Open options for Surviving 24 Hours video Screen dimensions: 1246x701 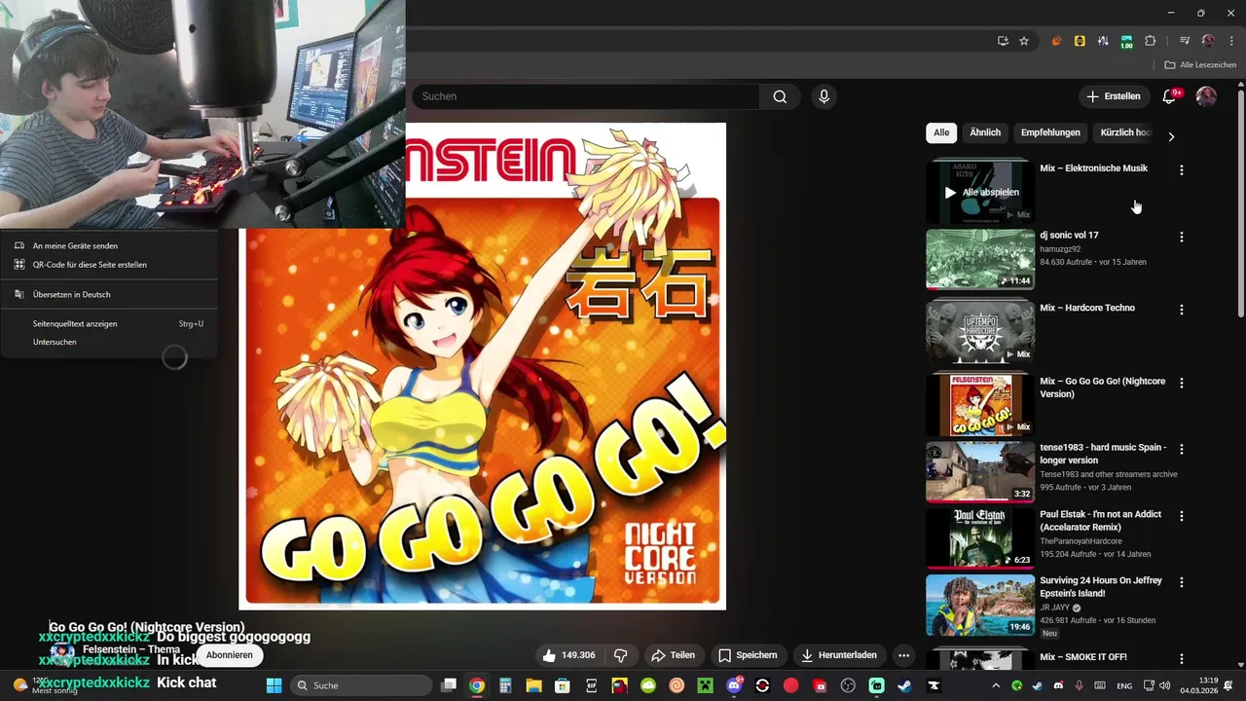(1182, 582)
